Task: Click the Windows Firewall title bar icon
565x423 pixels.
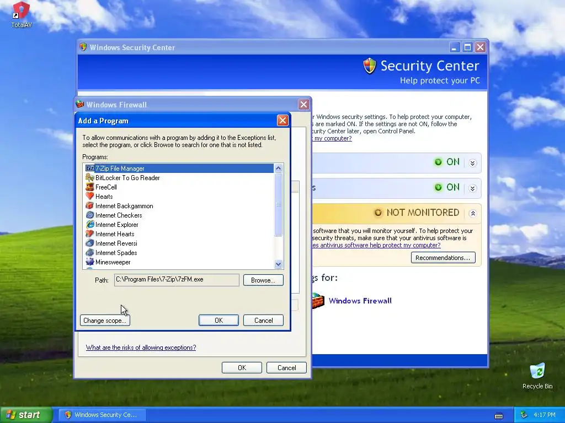Action: (80, 104)
